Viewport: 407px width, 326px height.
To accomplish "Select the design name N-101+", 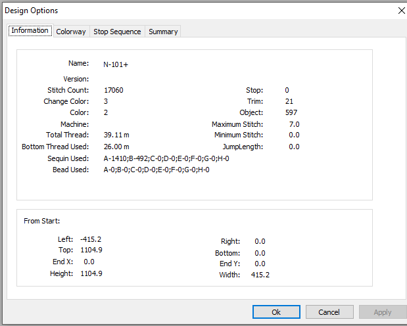I will pyautogui.click(x=116, y=64).
